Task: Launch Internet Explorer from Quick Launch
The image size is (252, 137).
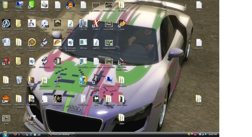Action: 31,134
